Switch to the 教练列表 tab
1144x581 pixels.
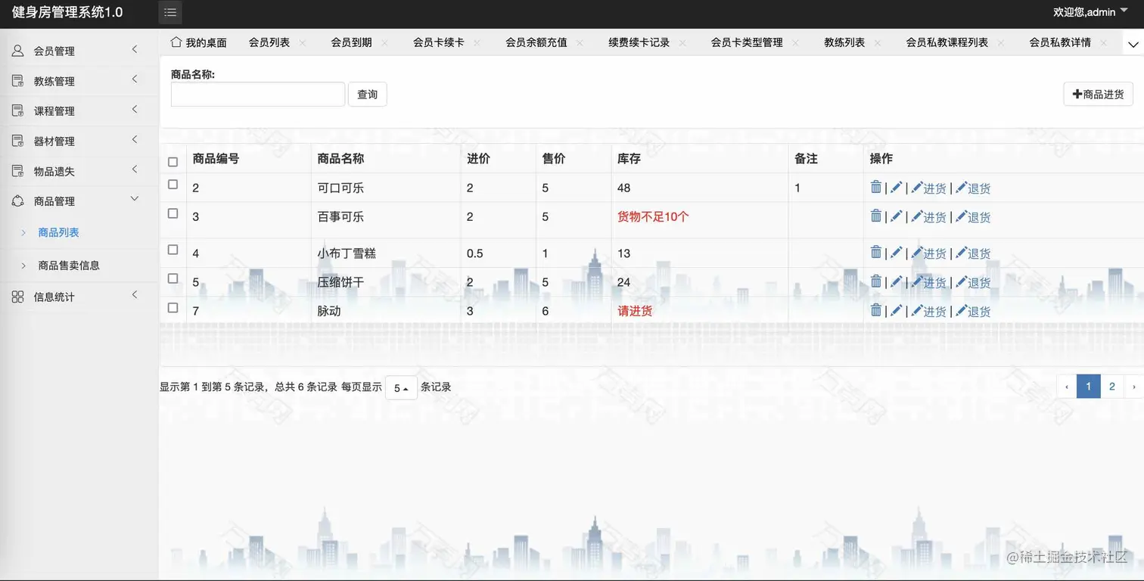tap(844, 42)
